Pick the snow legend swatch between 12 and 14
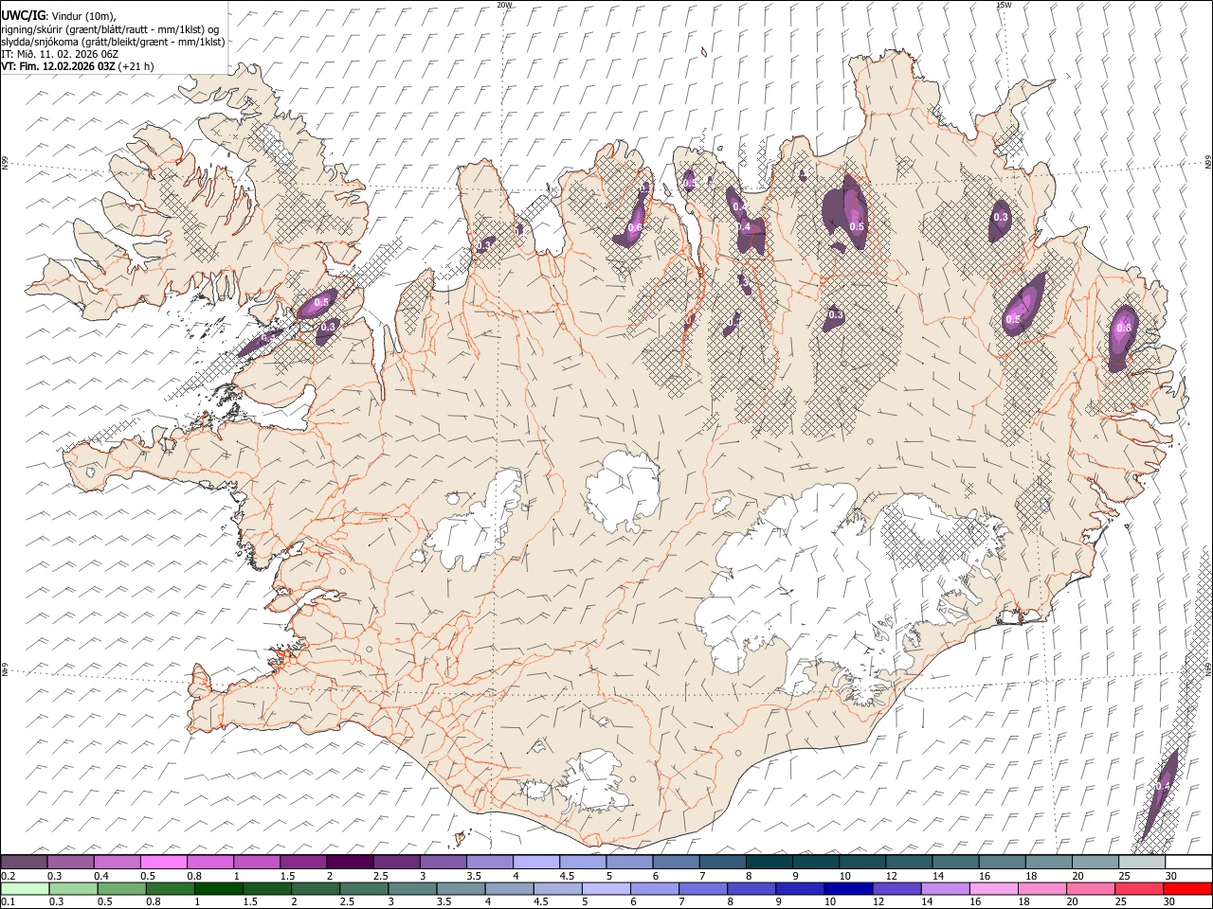 click(x=908, y=862)
